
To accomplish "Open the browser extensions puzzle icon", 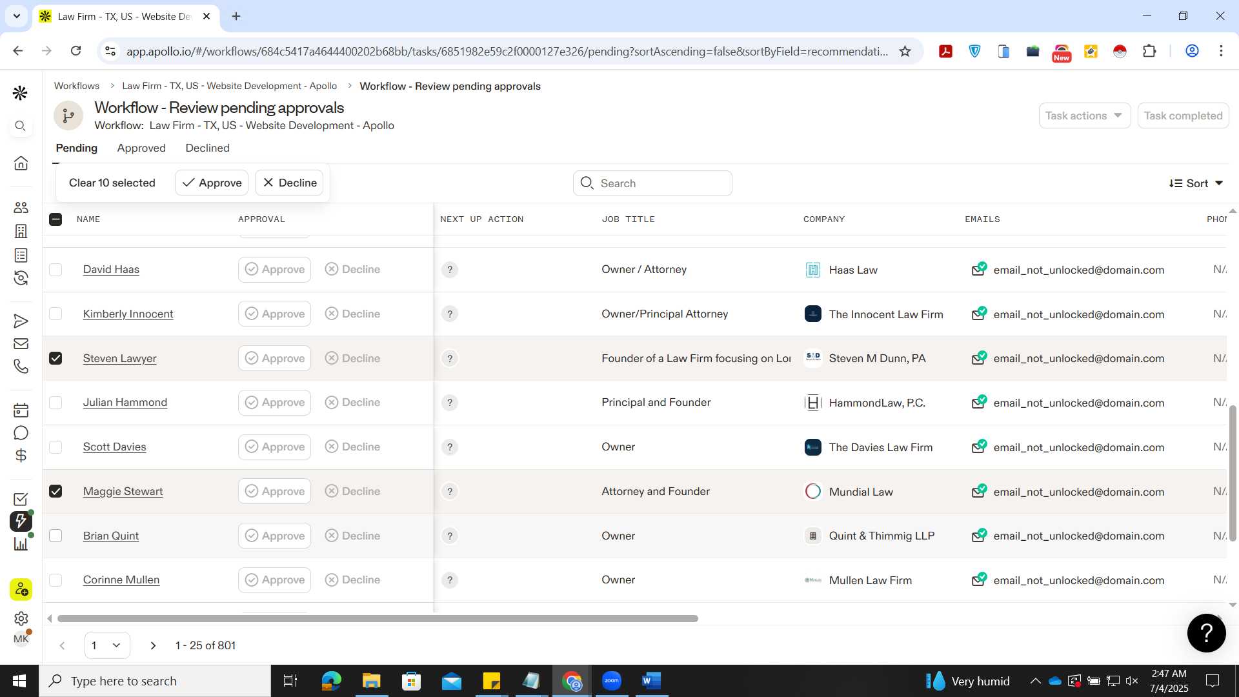I will point(1149,51).
